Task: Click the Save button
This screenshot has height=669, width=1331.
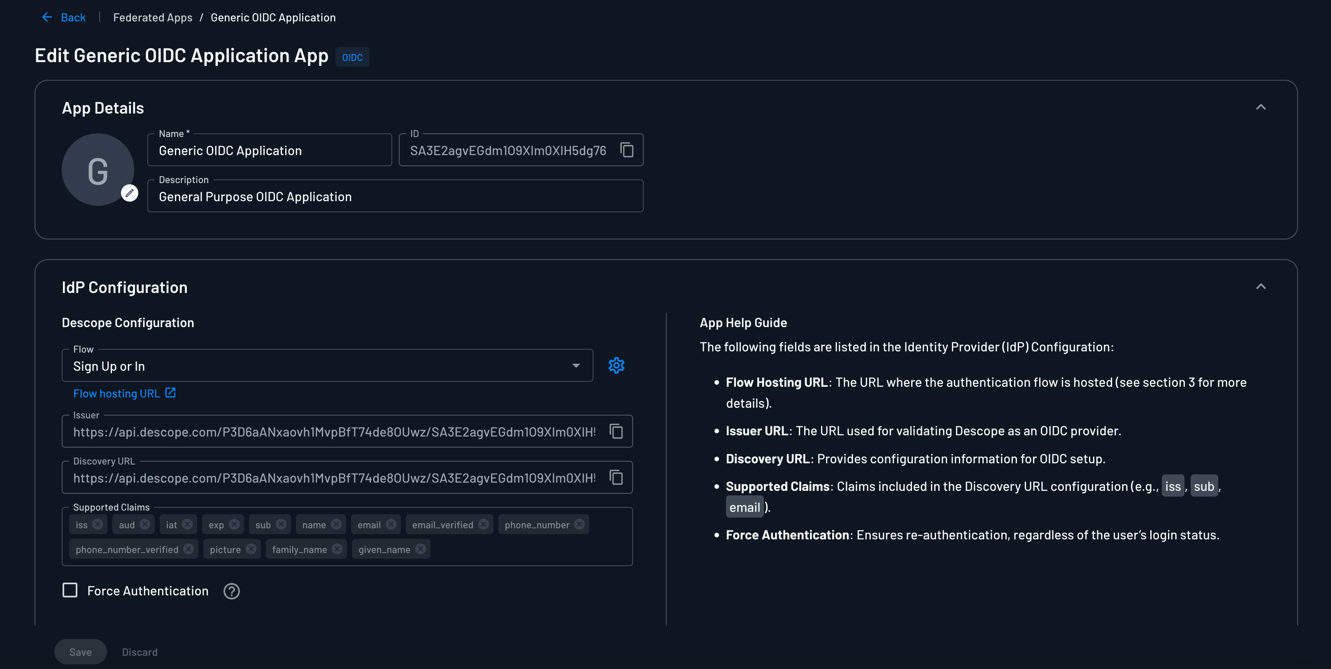Action: click(81, 652)
